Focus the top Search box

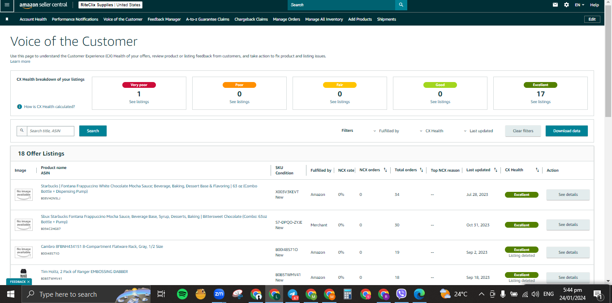pos(341,5)
